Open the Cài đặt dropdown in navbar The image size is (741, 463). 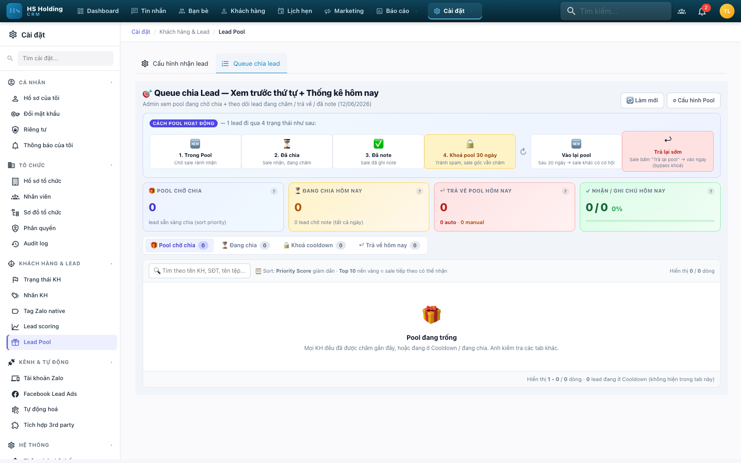click(x=455, y=11)
